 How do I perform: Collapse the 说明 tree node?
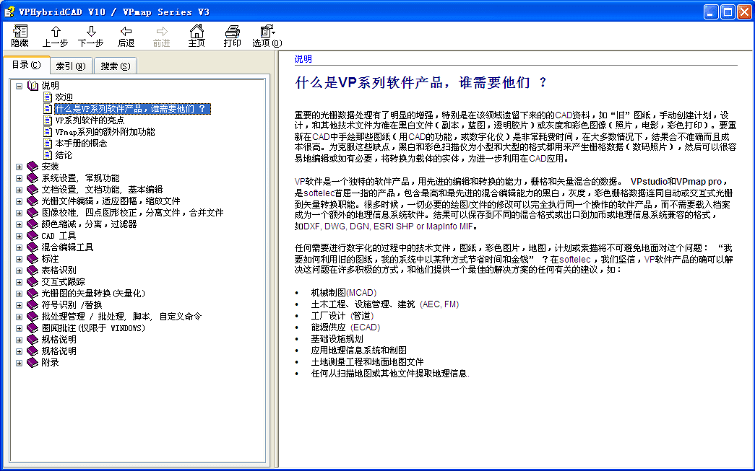pyautogui.click(x=20, y=86)
